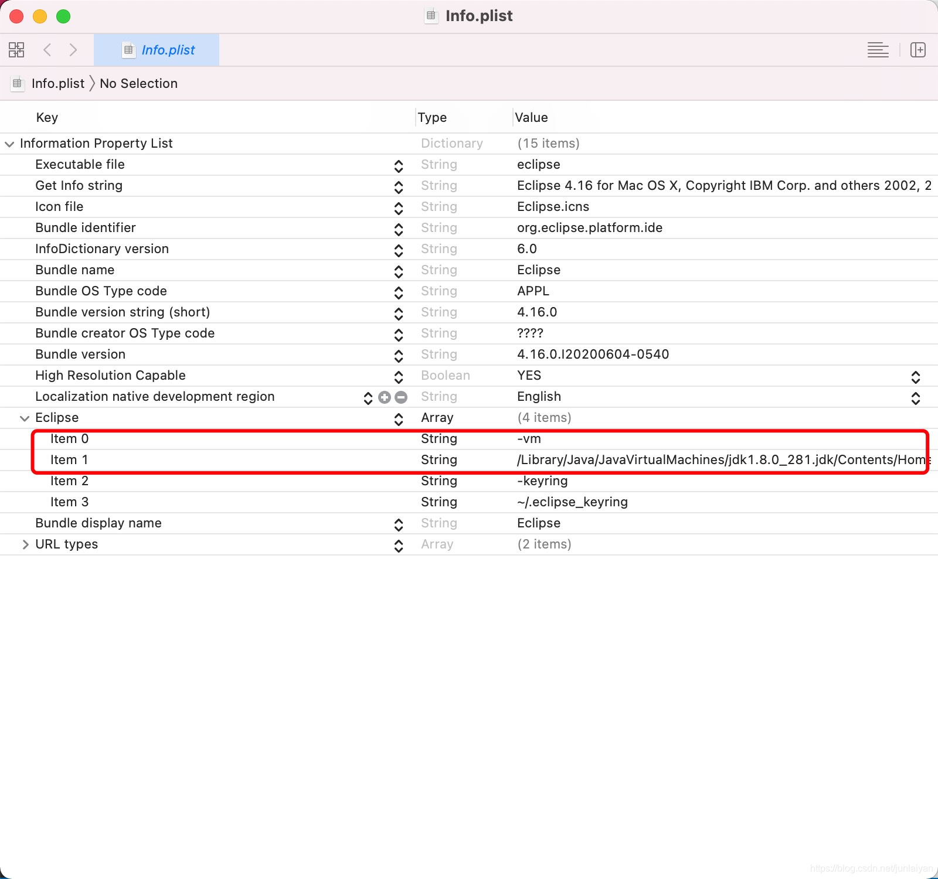Click the Boolean type cell
This screenshot has width=938, height=879.
446,376
